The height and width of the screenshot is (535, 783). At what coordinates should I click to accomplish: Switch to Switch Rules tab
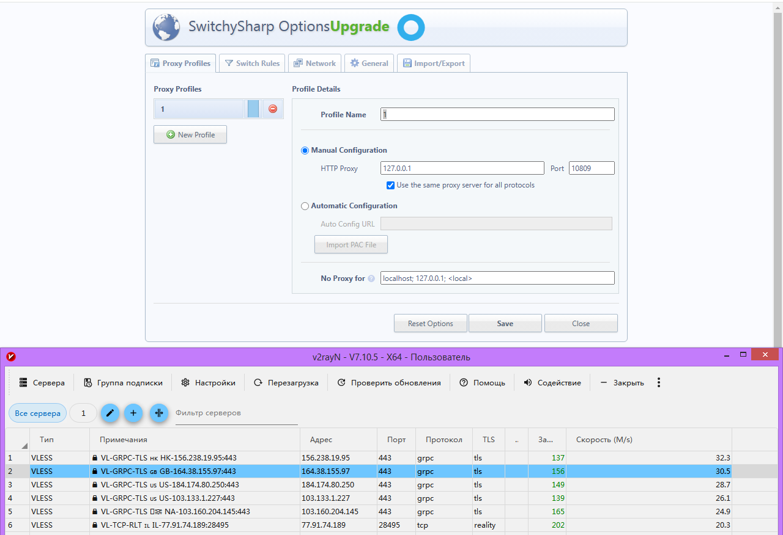252,64
